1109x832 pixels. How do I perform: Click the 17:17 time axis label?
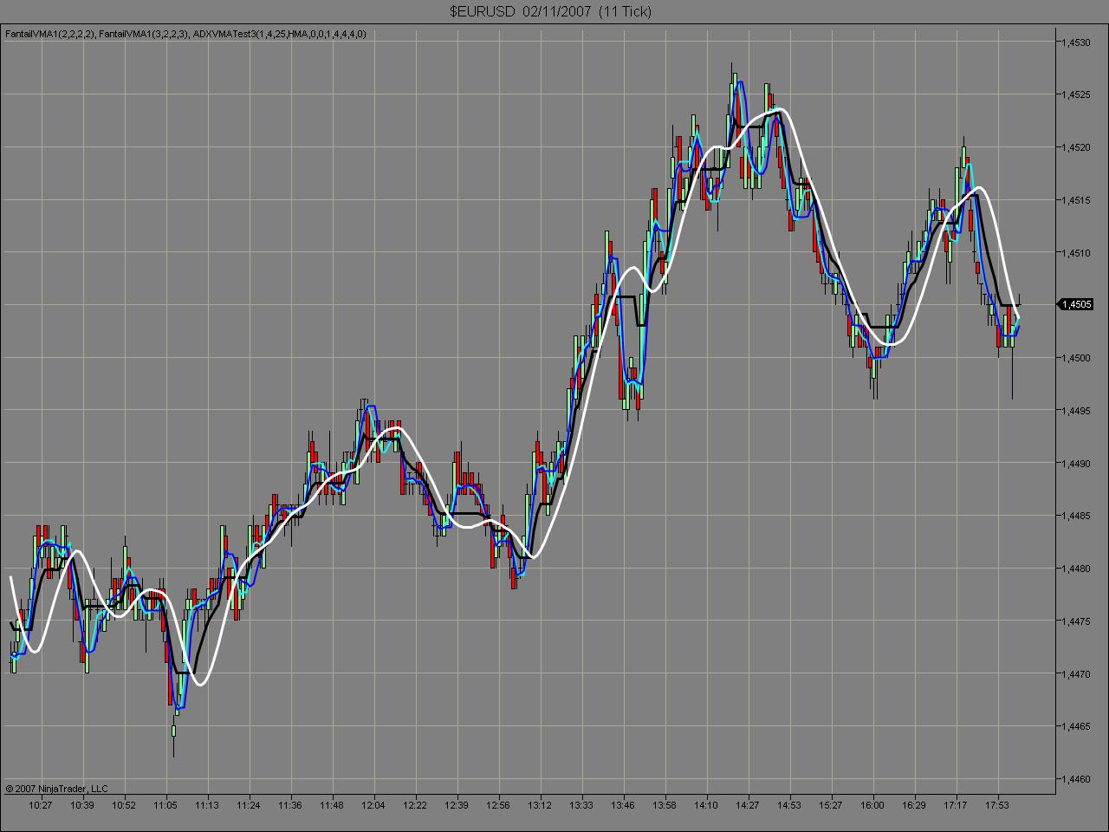click(956, 804)
